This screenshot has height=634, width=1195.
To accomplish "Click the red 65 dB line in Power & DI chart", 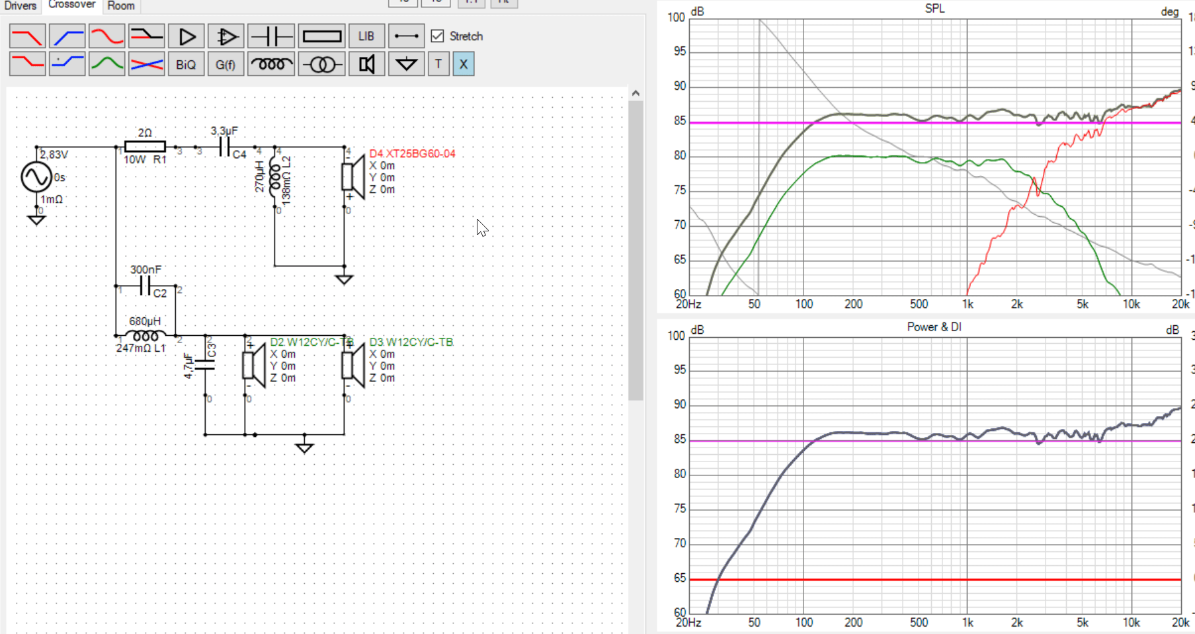I will pyautogui.click(x=935, y=580).
